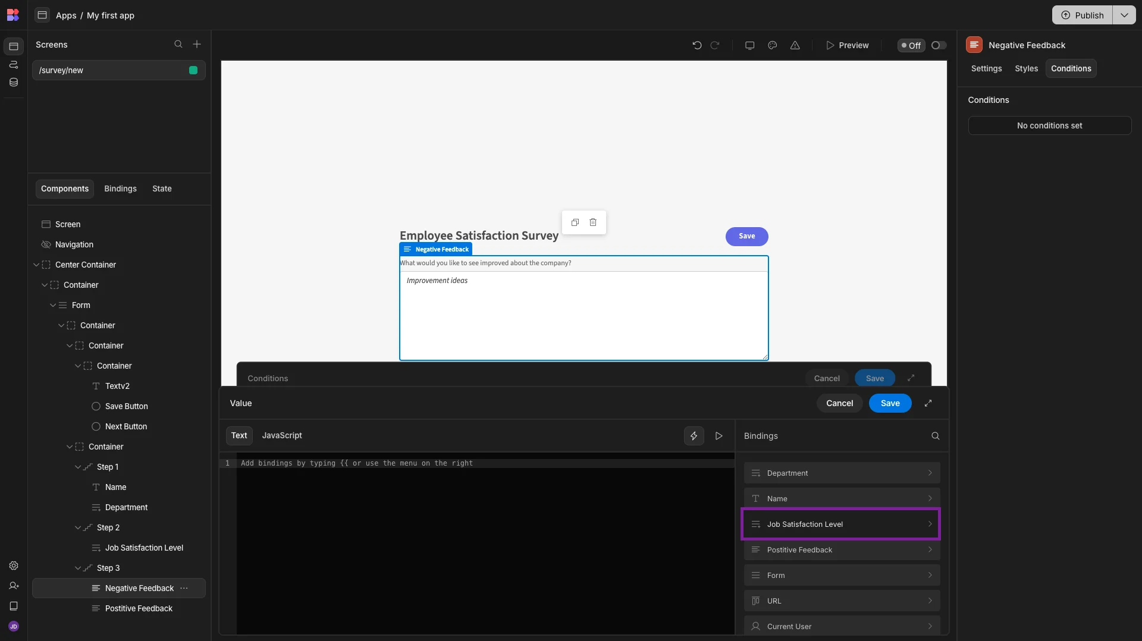Undo the last change

pos(697,45)
